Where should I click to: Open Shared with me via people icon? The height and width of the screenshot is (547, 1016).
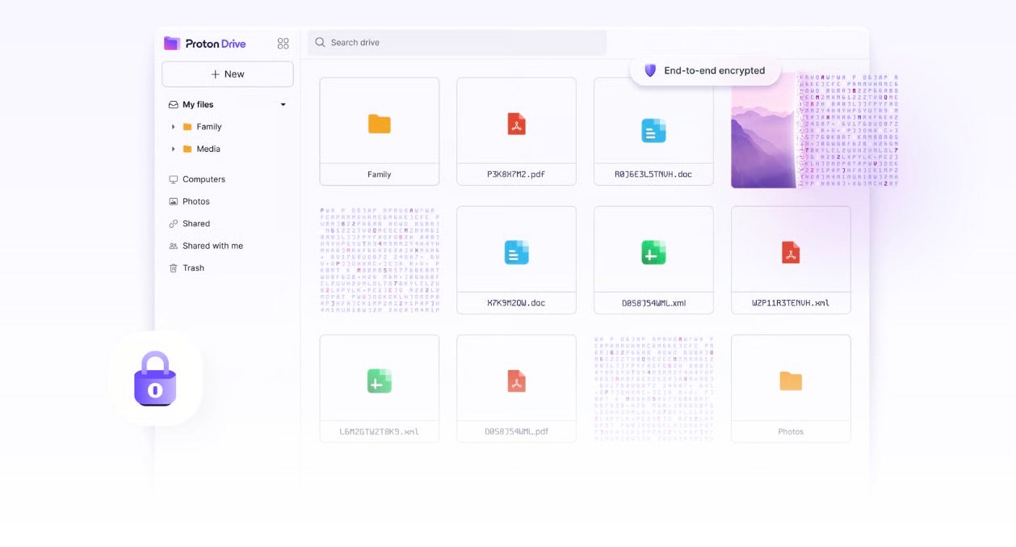click(173, 246)
